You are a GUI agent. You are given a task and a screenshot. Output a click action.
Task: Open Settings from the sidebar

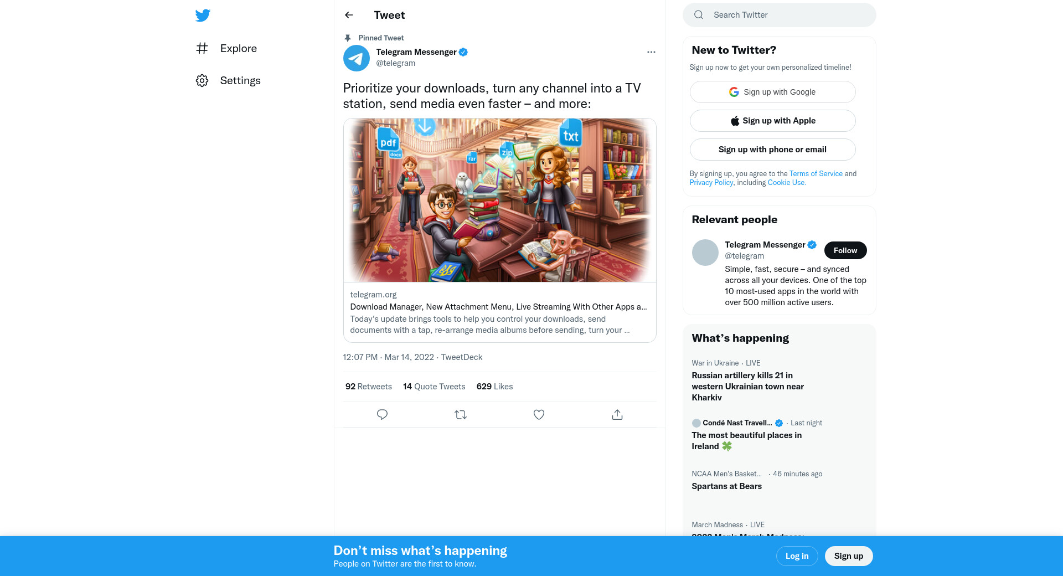[x=240, y=81]
